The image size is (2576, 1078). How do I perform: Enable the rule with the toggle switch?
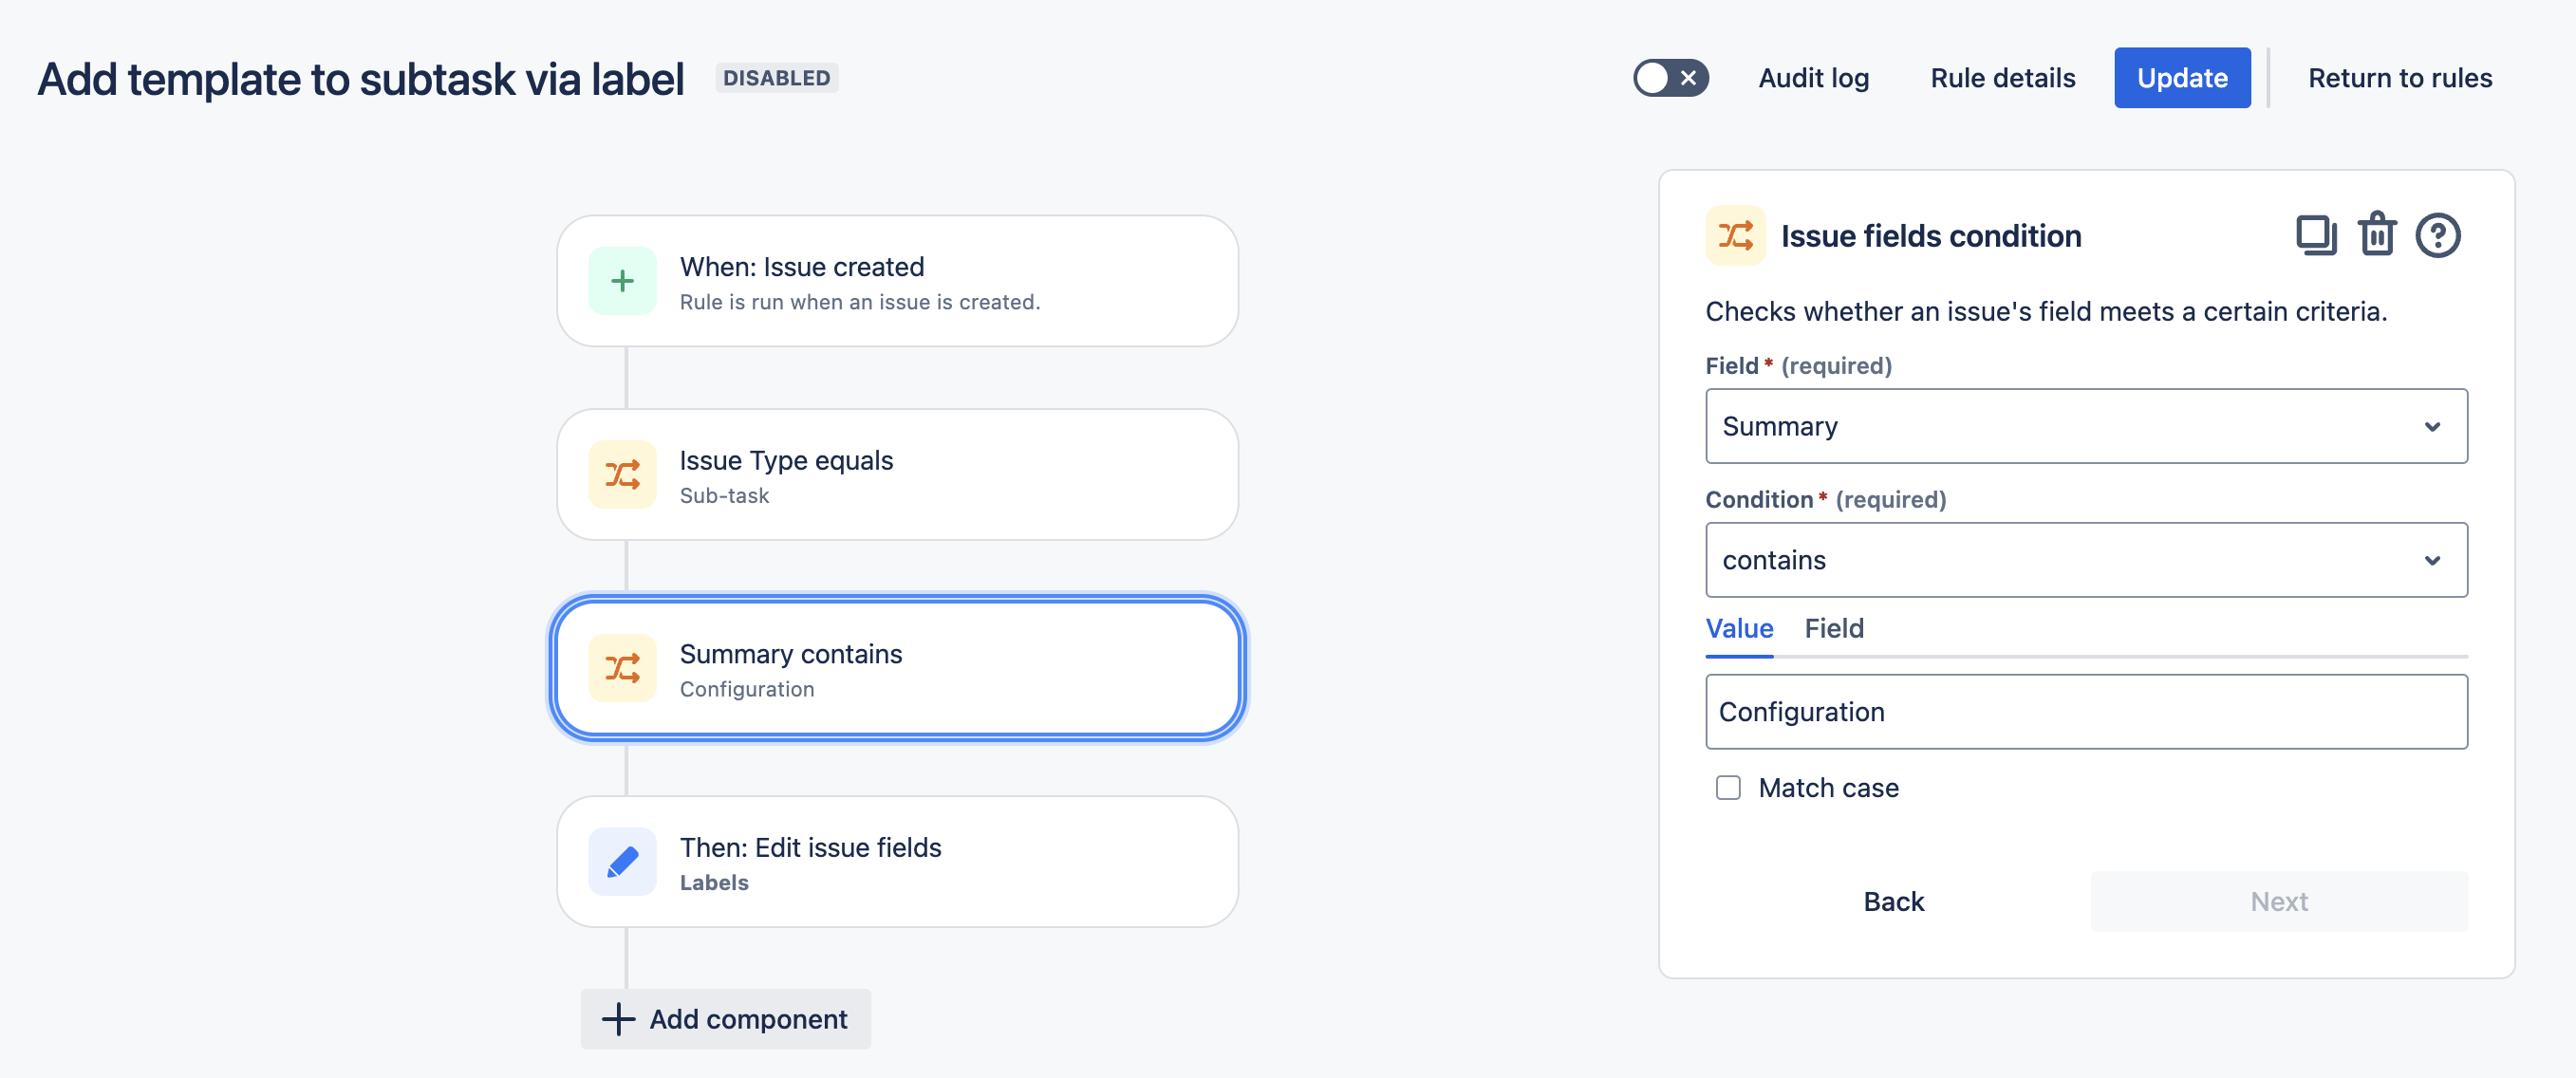coord(1670,78)
